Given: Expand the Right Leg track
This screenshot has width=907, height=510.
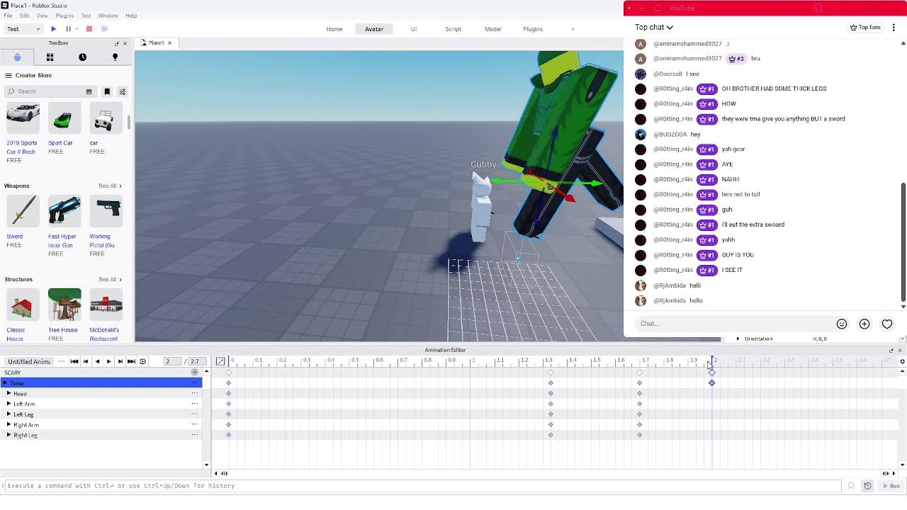Looking at the screenshot, I should [x=9, y=435].
